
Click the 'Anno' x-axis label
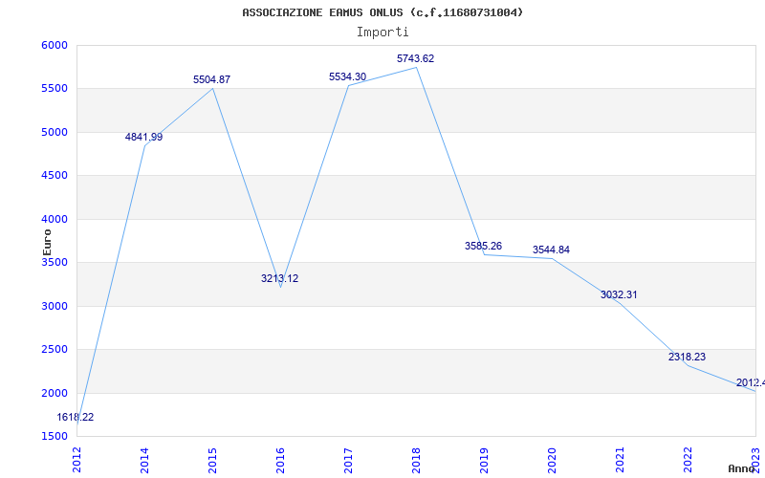pos(741,468)
